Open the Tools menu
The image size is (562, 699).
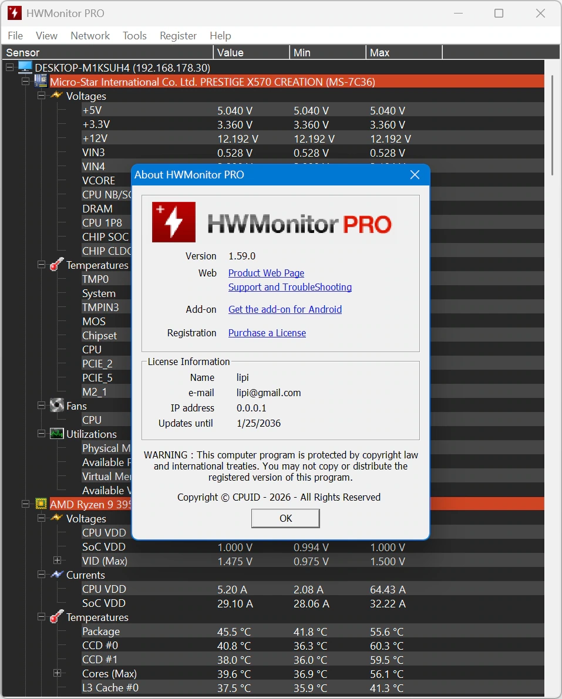pyautogui.click(x=134, y=36)
